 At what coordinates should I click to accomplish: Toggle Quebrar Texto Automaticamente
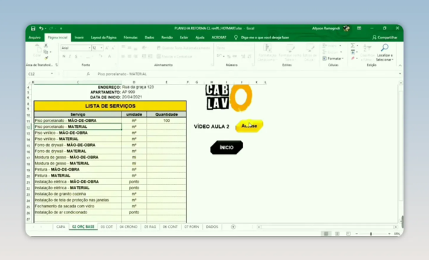coord(183,48)
